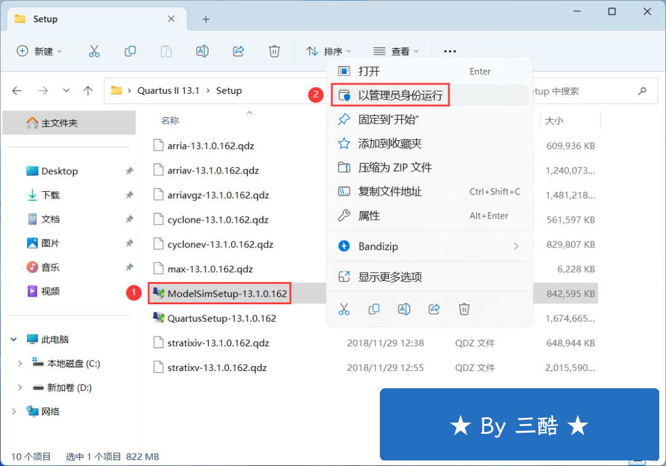666x466 pixels.
Task: Open the 新建 dropdown button
Action: [x=39, y=51]
